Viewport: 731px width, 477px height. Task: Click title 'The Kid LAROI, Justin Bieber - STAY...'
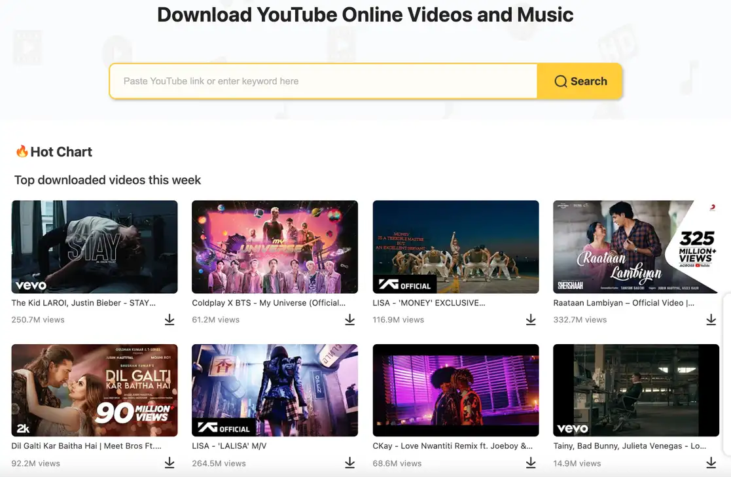[84, 303]
